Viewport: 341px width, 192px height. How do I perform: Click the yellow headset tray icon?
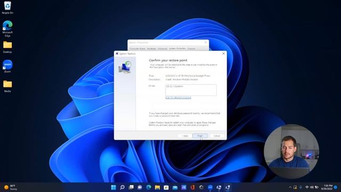coord(295,187)
